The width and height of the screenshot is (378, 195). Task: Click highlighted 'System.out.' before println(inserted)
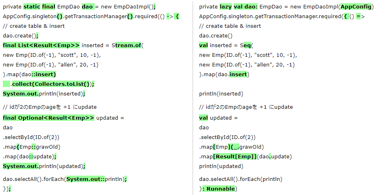tap(21, 93)
